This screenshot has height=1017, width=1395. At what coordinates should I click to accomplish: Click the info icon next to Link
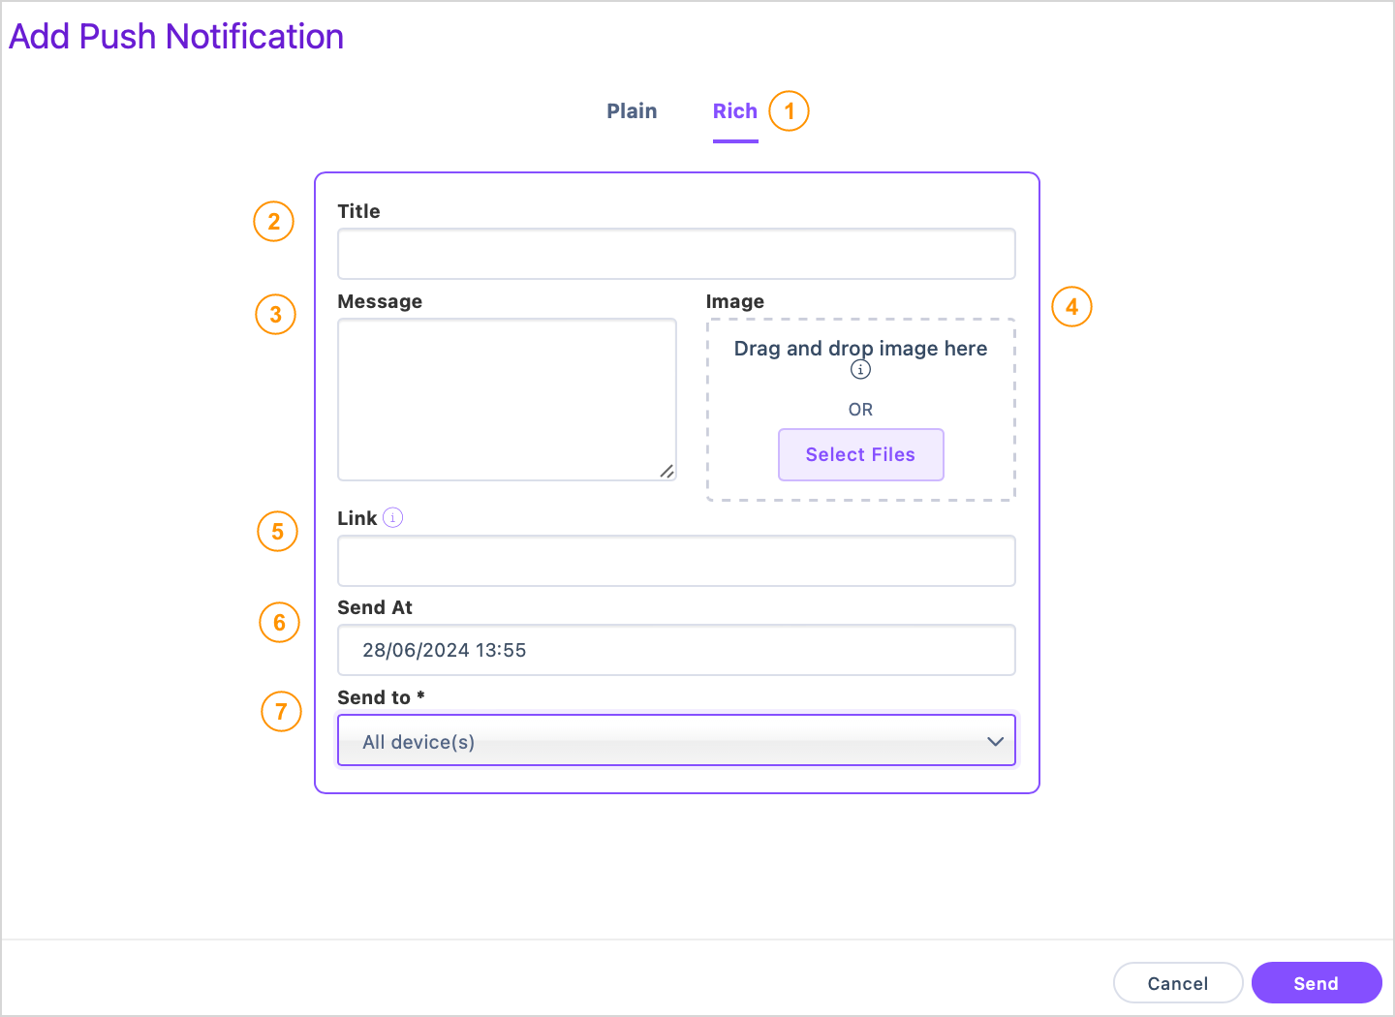pos(392,517)
